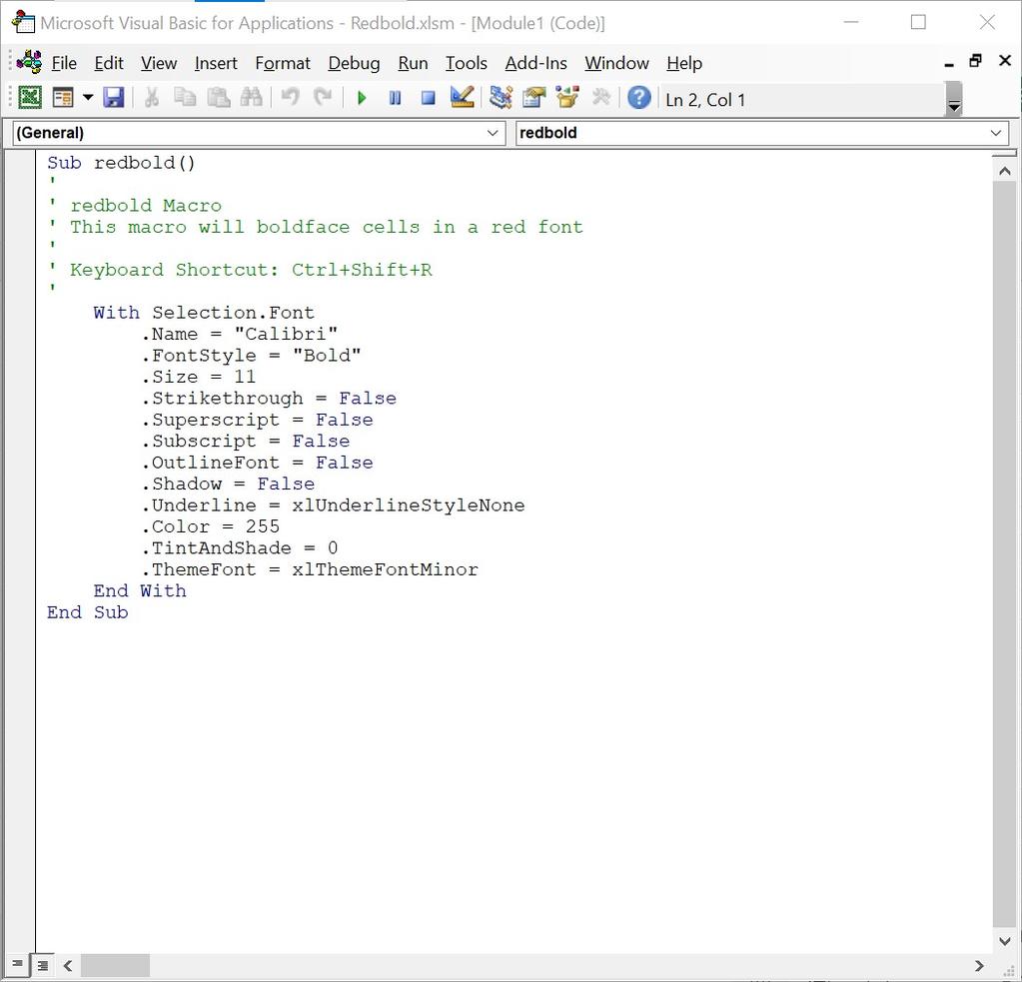The width and height of the screenshot is (1022, 982).
Task: Toggle Design Mode on the toolbar
Action: (462, 97)
